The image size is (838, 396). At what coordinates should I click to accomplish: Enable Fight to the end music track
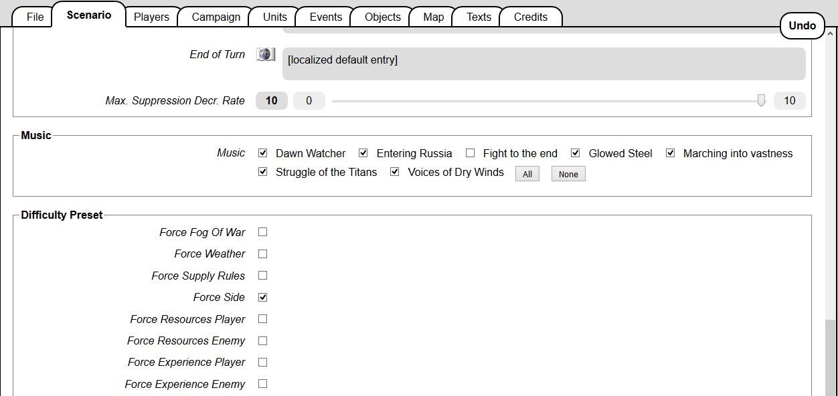470,153
